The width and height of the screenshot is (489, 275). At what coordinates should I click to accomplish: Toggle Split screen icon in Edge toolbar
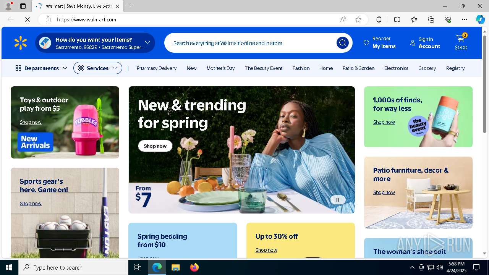coord(397,19)
